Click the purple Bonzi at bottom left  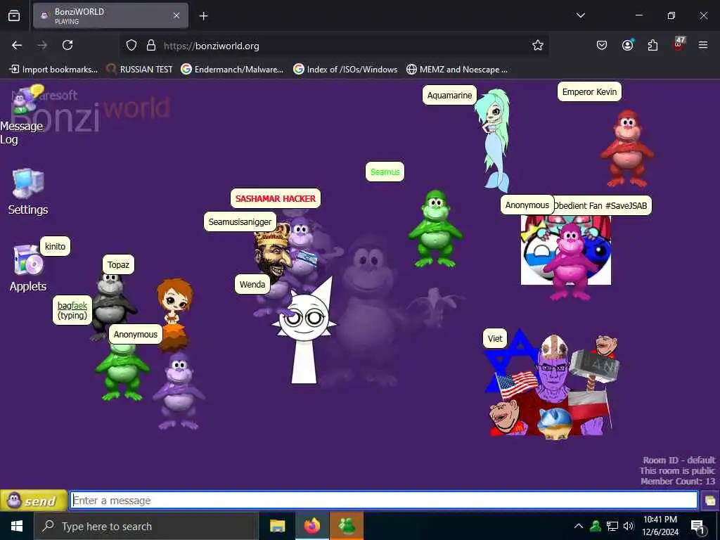tap(179, 391)
